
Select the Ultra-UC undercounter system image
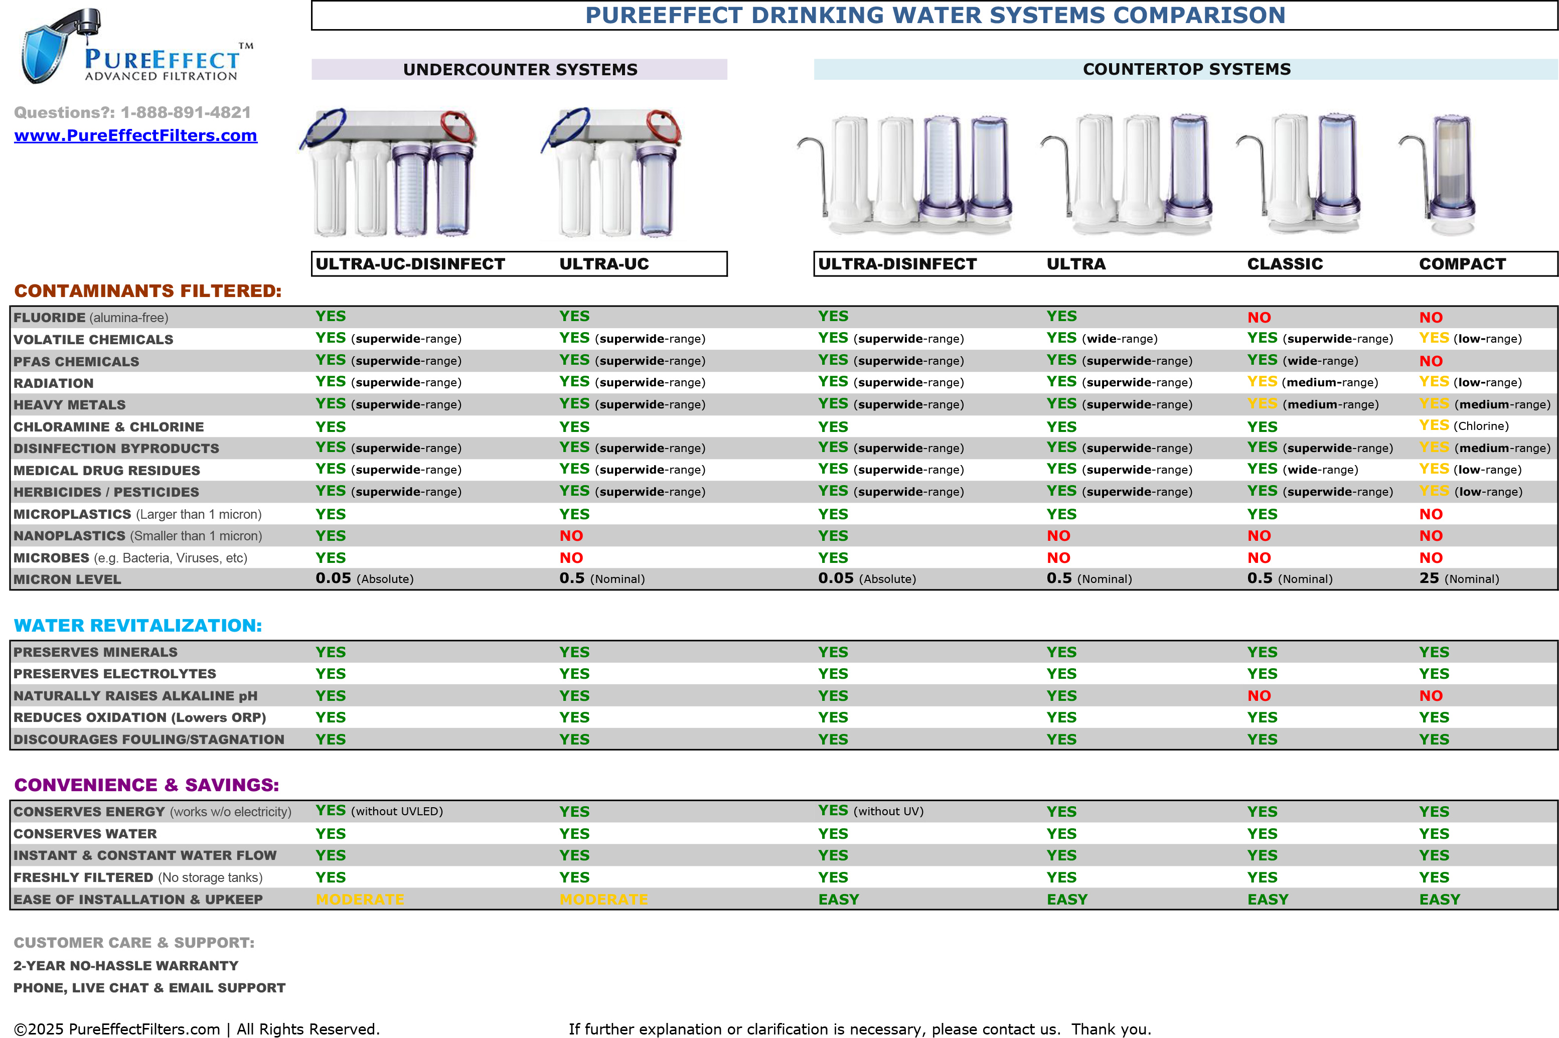click(x=611, y=172)
